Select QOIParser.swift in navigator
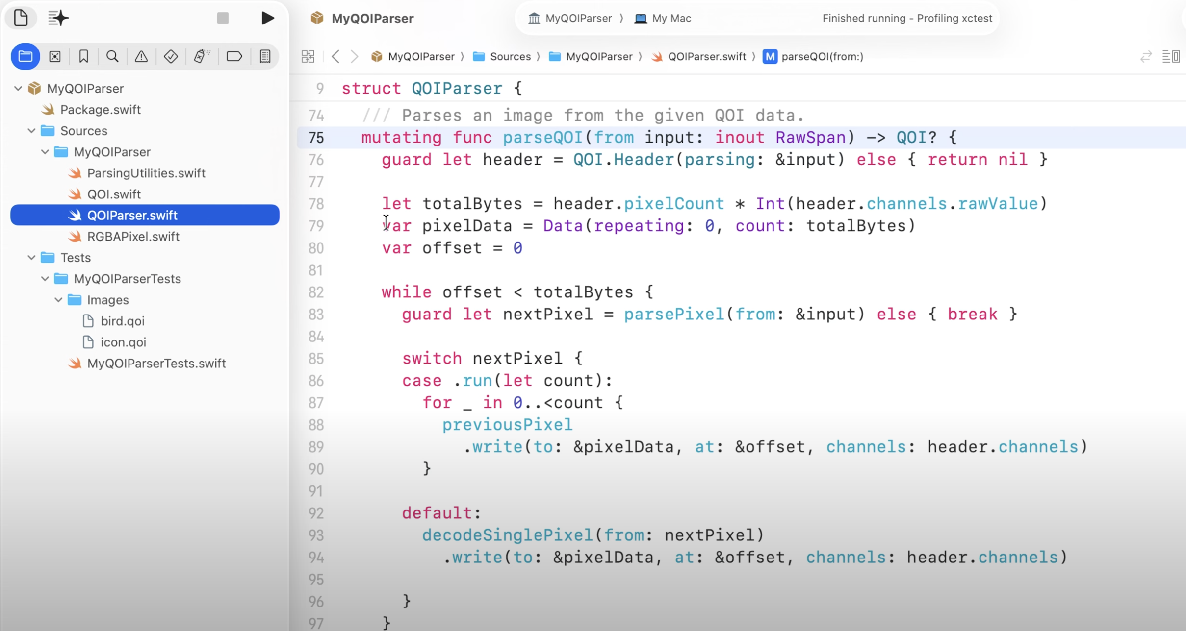Image resolution: width=1186 pixels, height=631 pixels. pos(145,215)
